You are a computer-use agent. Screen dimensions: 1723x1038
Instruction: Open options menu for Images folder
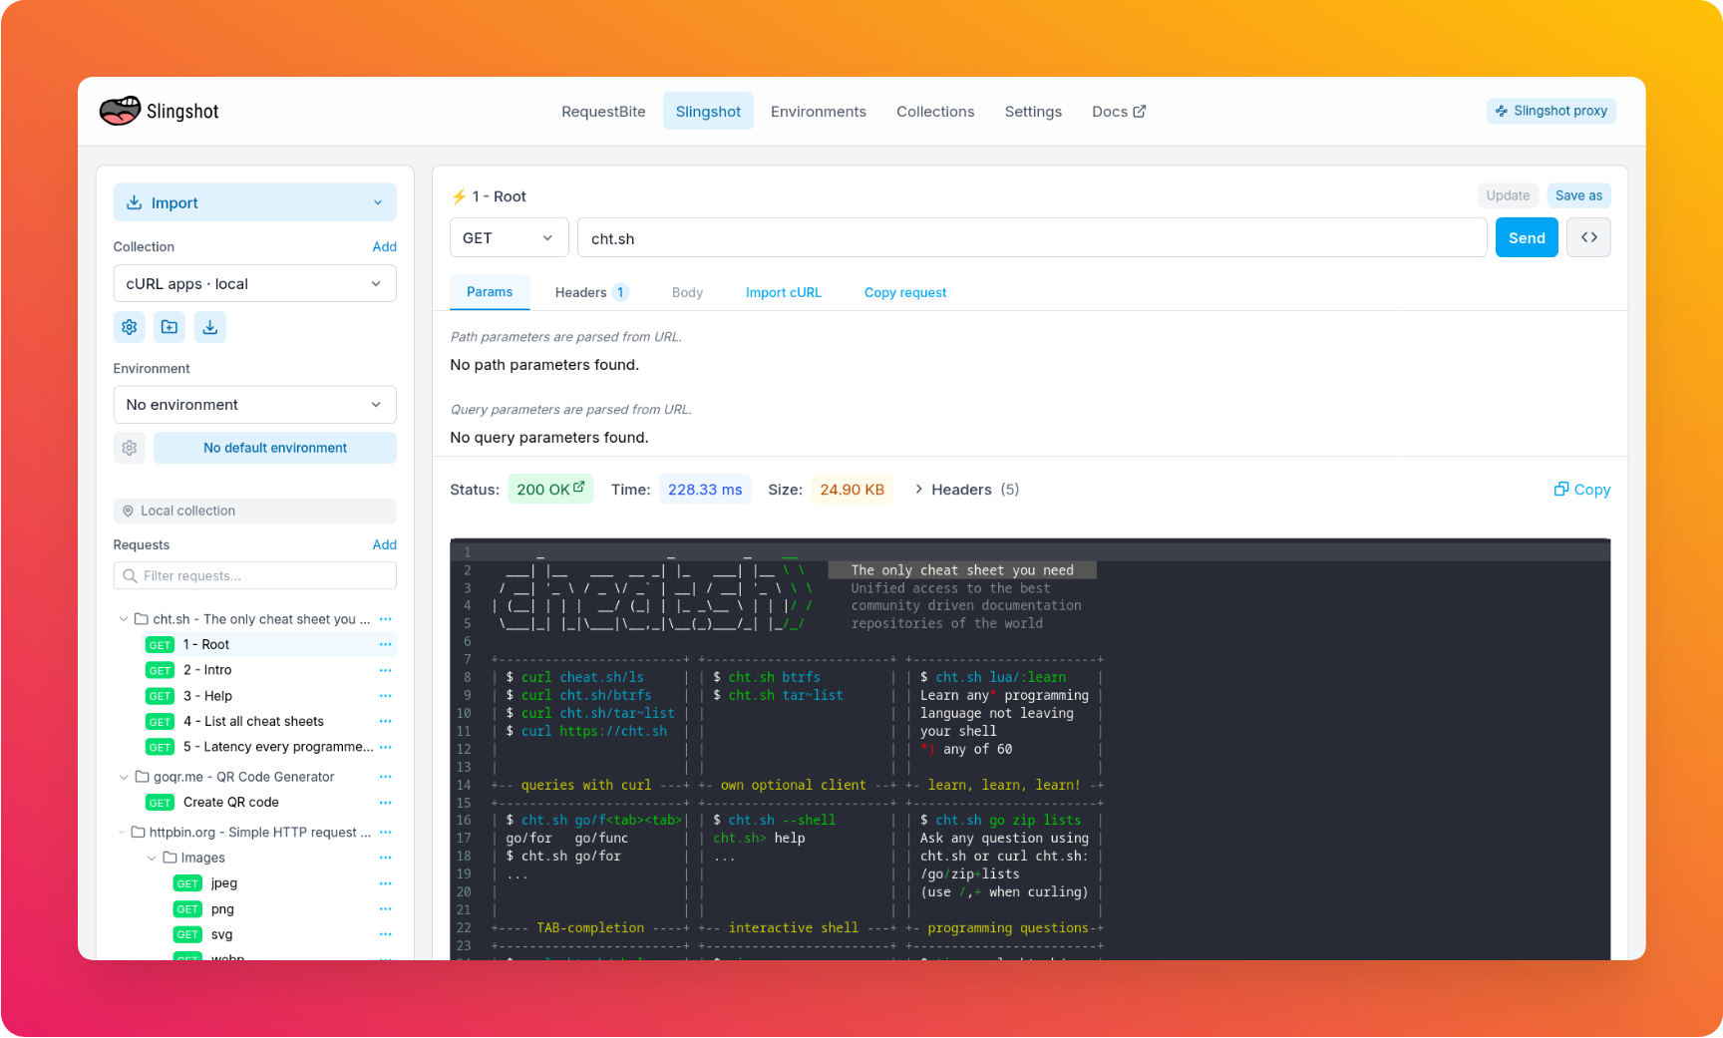point(386,858)
